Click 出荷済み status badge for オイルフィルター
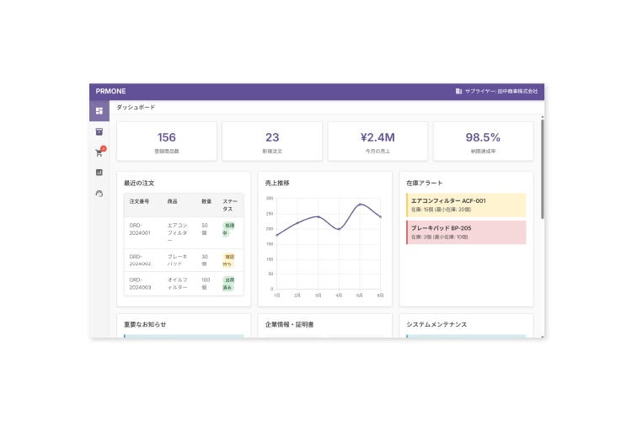Viewport: 632px width, 421px height. click(x=228, y=283)
